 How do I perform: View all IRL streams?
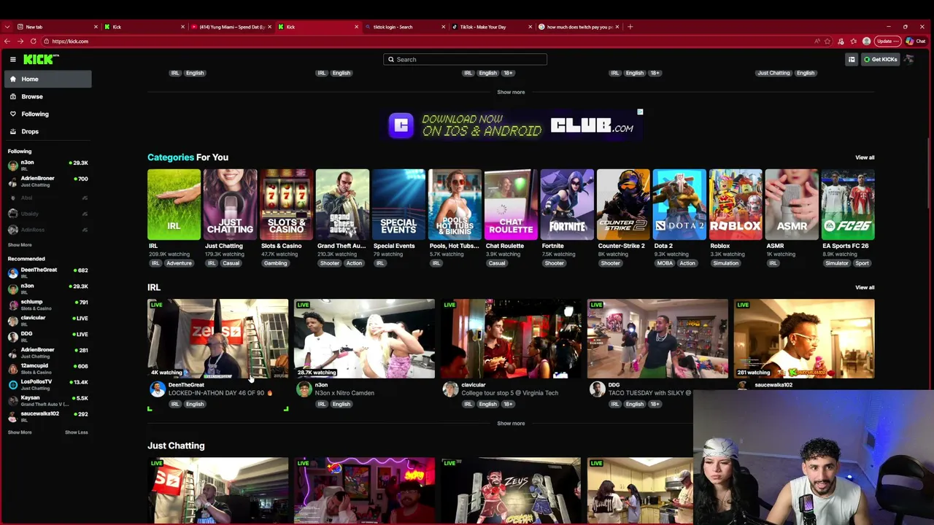(865, 287)
